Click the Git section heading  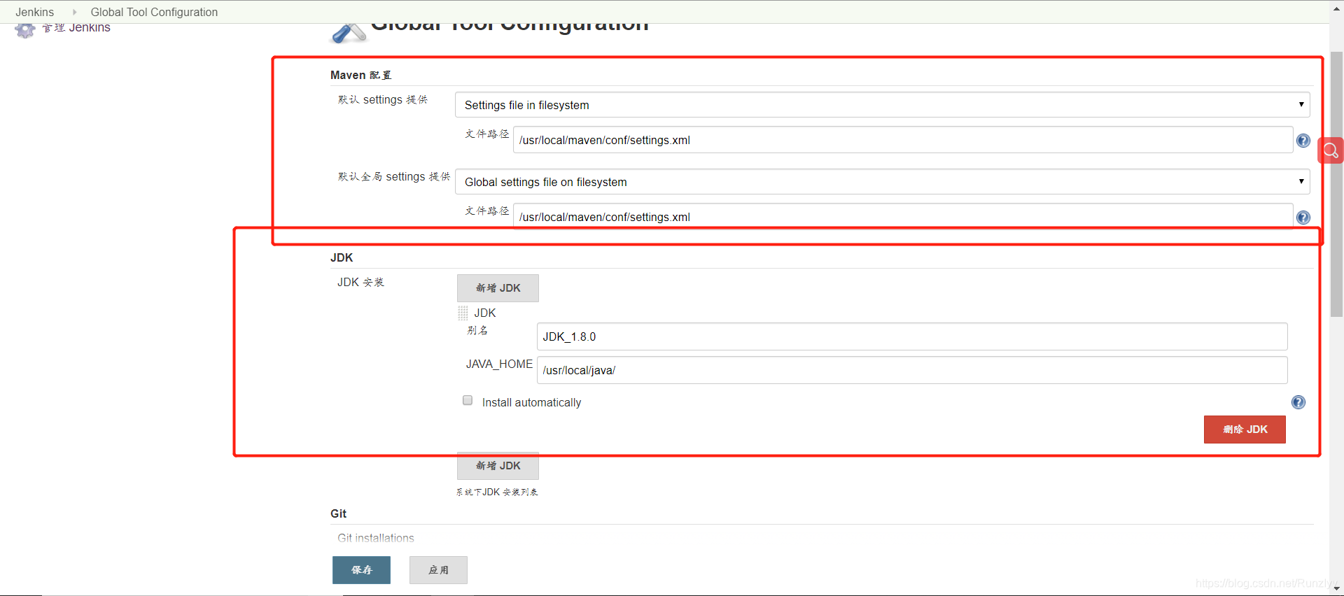tap(339, 513)
